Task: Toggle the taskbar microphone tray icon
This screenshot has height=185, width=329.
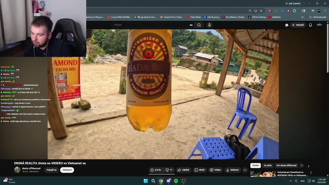Action: point(296,181)
